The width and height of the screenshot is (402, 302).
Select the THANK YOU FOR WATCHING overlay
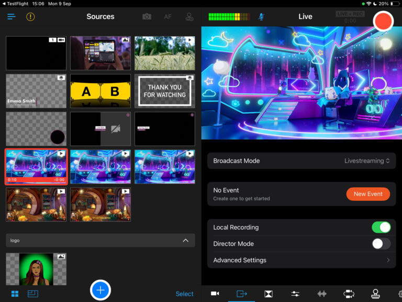pyautogui.click(x=165, y=91)
